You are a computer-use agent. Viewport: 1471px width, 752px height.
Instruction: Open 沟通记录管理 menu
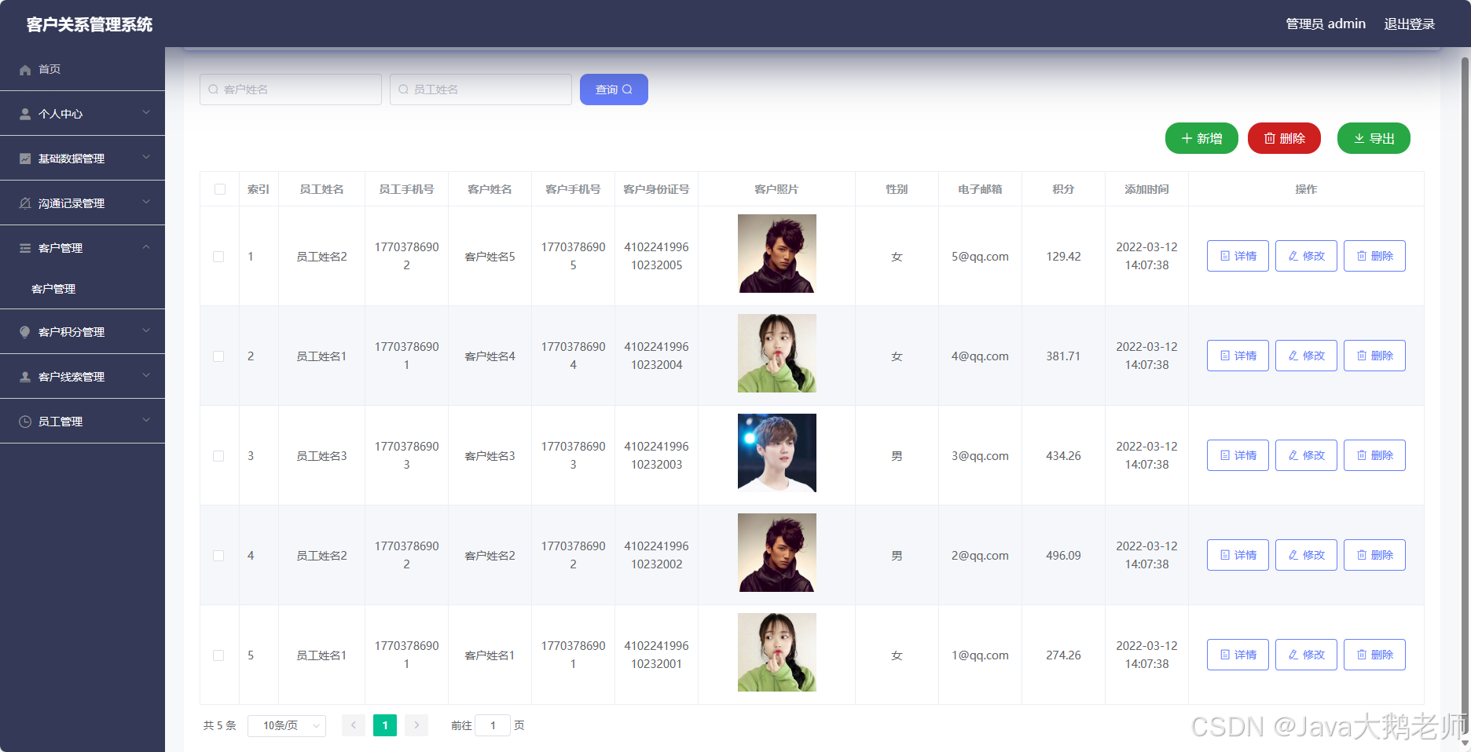point(83,203)
